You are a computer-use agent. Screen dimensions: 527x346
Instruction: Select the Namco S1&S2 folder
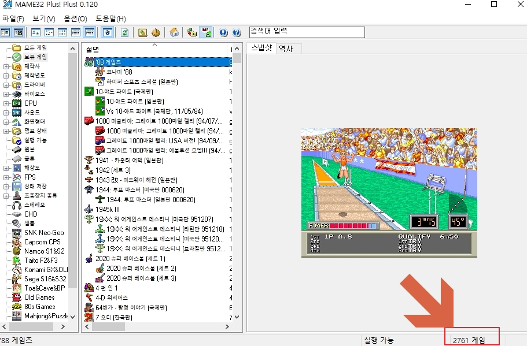click(x=44, y=251)
